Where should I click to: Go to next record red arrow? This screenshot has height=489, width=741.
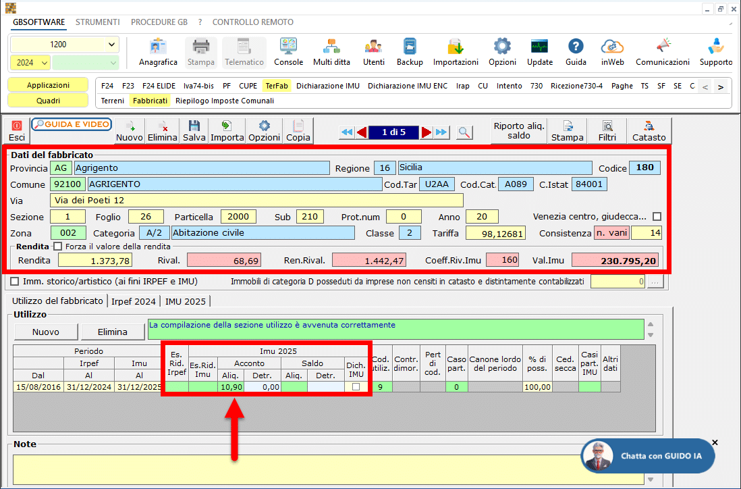click(x=426, y=132)
